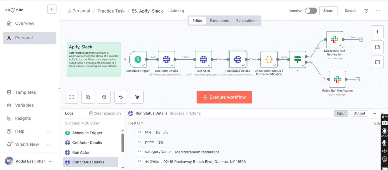Select Get Actor Details in the logs
The width and height of the screenshot is (388, 170).
[90, 143]
